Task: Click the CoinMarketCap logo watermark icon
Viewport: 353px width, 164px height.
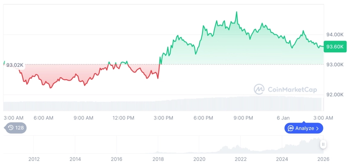Action: pos(259,89)
